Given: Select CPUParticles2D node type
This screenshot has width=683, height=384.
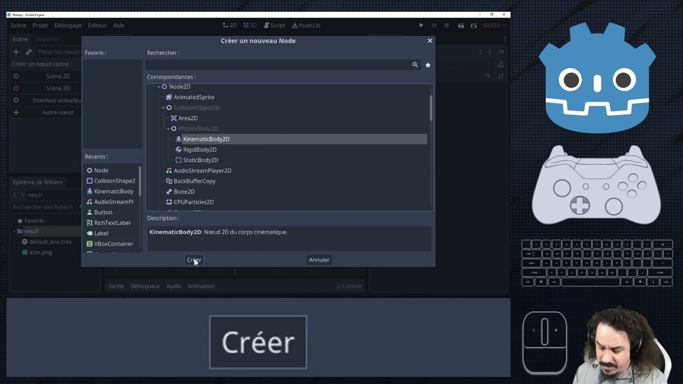Looking at the screenshot, I should [x=194, y=202].
